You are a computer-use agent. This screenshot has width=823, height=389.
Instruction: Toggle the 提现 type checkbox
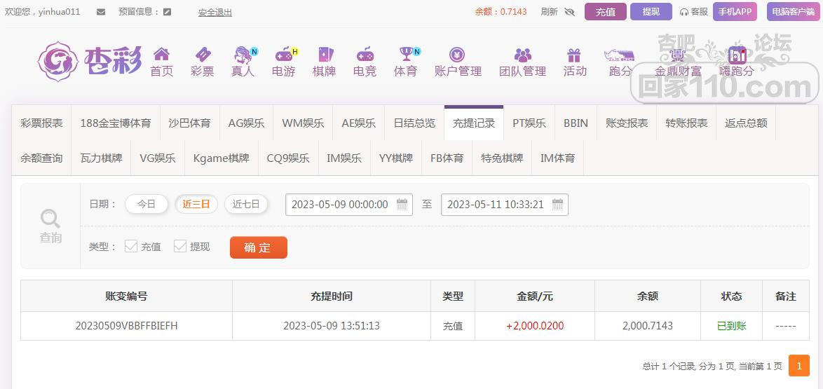pos(180,246)
